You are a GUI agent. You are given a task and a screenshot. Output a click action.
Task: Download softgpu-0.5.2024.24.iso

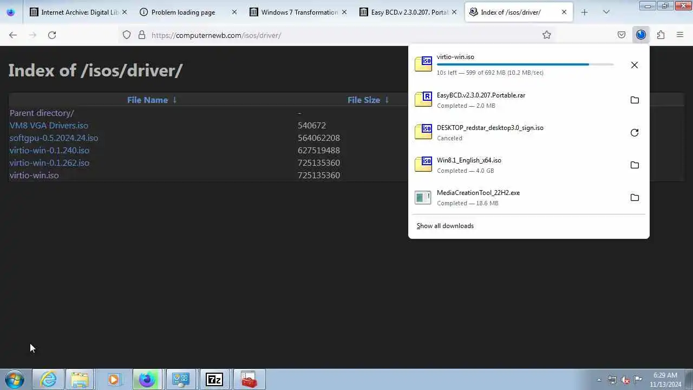click(54, 138)
